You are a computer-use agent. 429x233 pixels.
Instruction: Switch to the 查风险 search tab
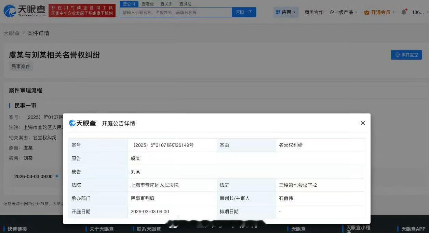[185, 4]
